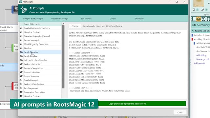
Task: Maximize the AI Prompts window
Action: 177,2
